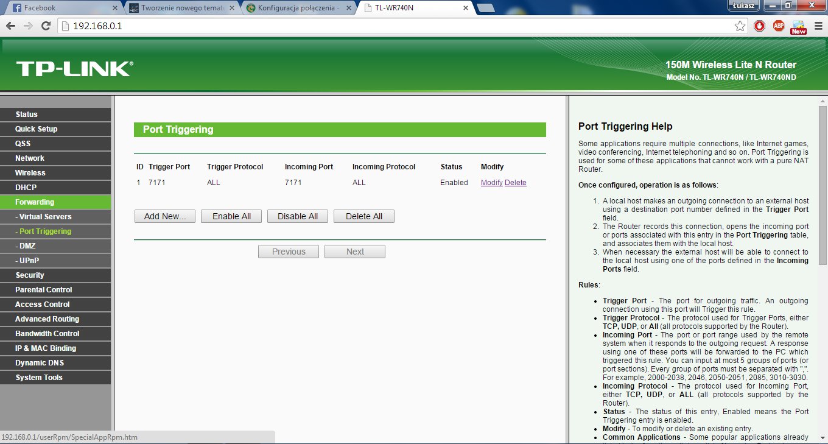Close the TL-WR740N tab
828x444 pixels.
click(x=466, y=8)
